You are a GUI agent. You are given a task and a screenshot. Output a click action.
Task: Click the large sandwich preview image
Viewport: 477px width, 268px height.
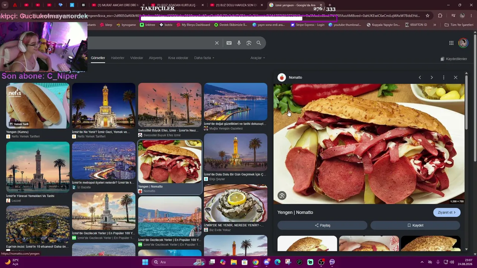coord(369,144)
